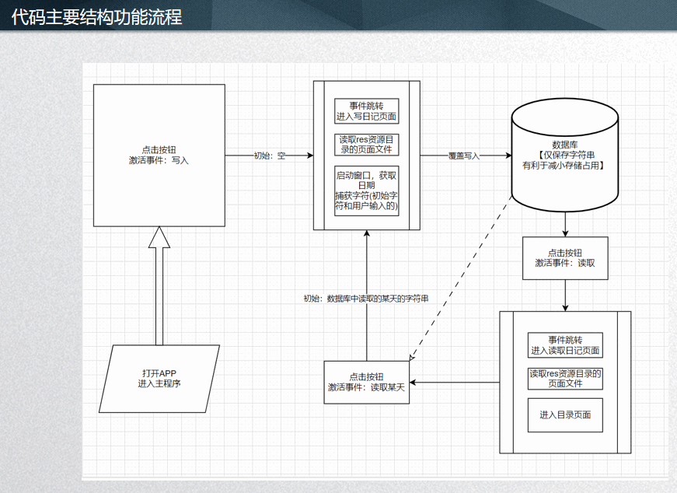
Task: Select the '事件跳转 进入读取日记页面' box
Action: point(565,345)
